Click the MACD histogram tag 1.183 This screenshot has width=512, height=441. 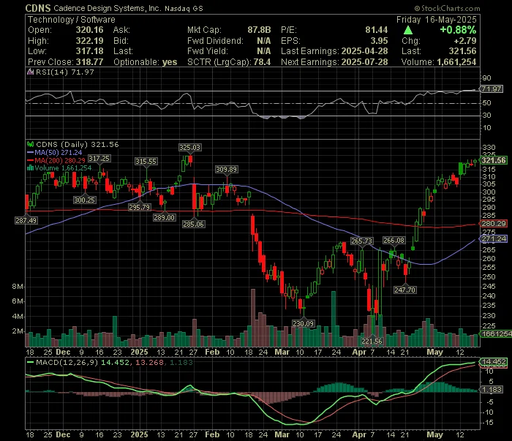point(492,389)
